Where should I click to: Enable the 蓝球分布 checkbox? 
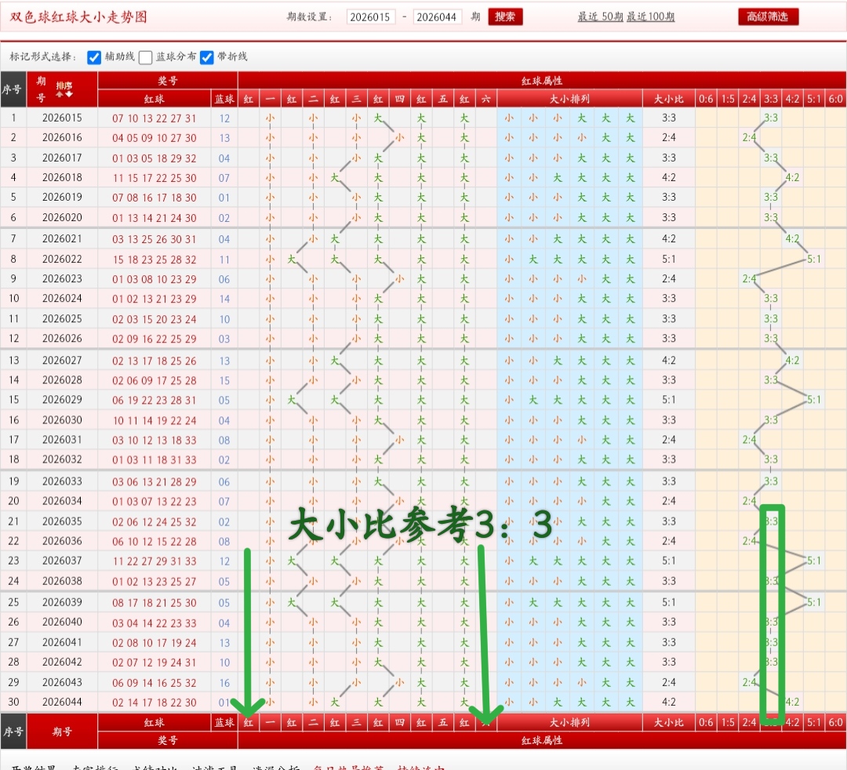pyautogui.click(x=145, y=56)
